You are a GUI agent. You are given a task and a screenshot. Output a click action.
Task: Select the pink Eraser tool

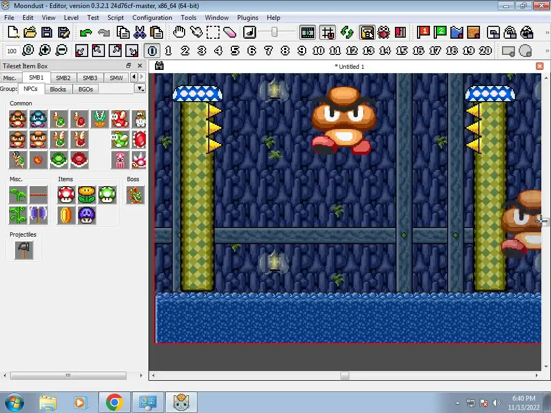(x=229, y=32)
